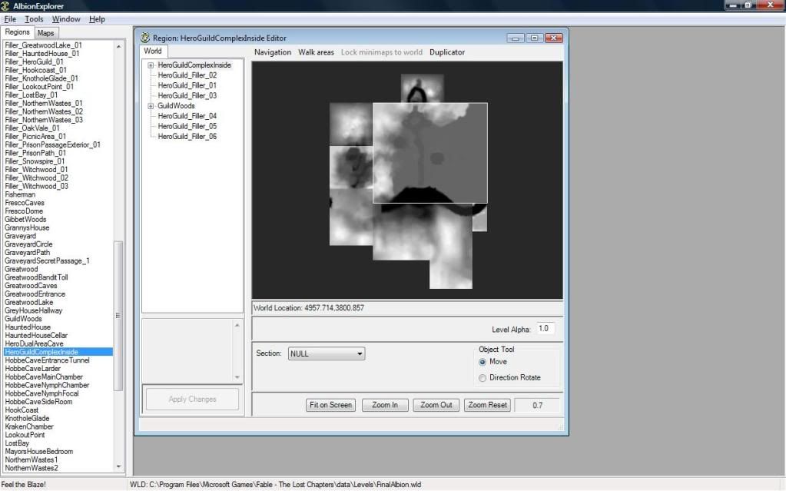Open the Help menu

pyautogui.click(x=97, y=19)
